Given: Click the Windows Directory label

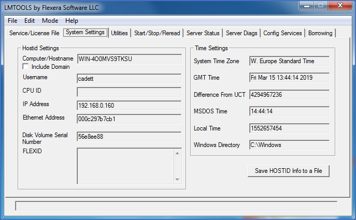Looking at the screenshot, I should (217, 145).
